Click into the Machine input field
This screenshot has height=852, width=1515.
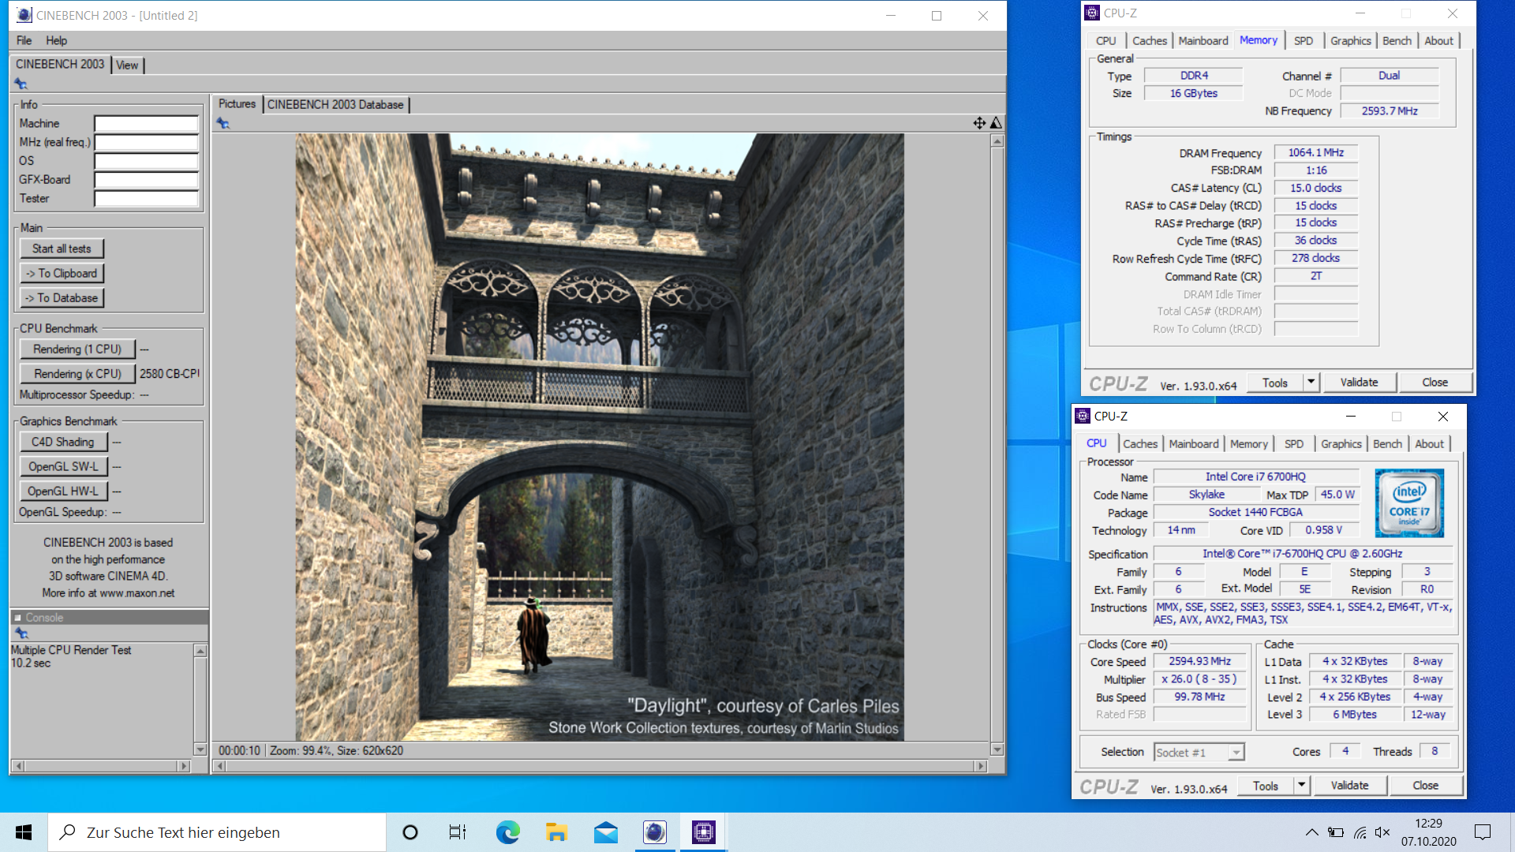click(146, 123)
